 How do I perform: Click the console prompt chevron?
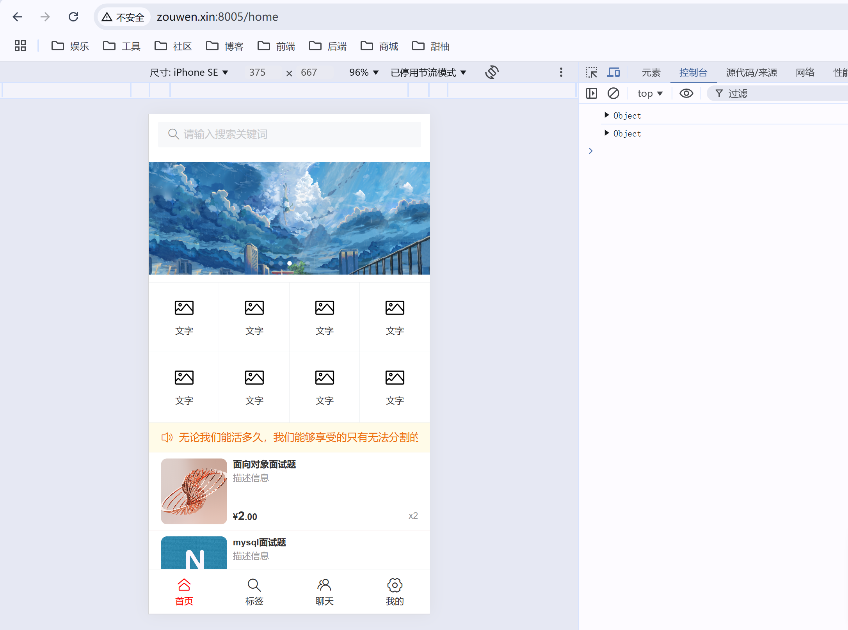click(x=591, y=151)
